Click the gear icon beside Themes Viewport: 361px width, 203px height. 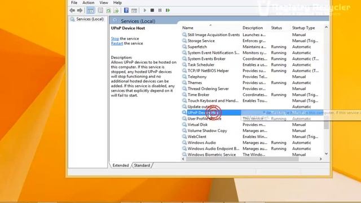click(x=184, y=82)
